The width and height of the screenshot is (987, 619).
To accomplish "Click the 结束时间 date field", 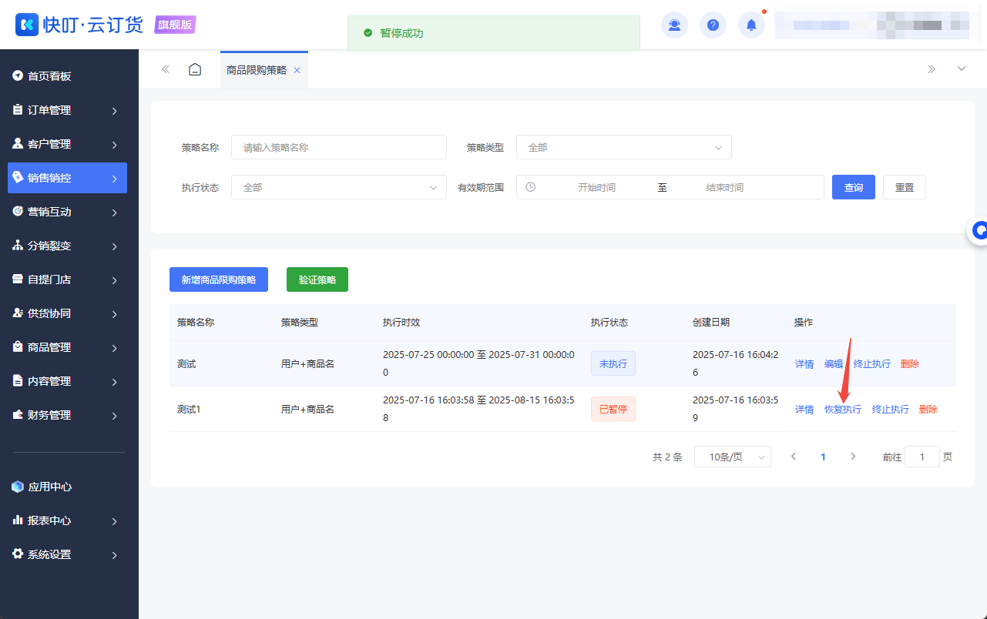I will pyautogui.click(x=725, y=187).
